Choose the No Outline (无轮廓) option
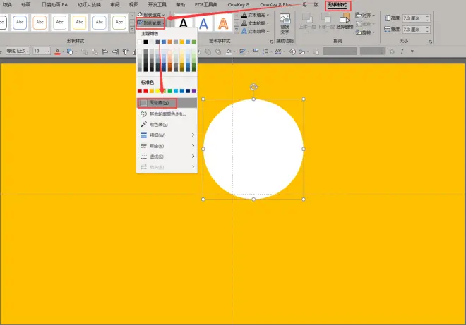The image size is (466, 325). point(167,103)
